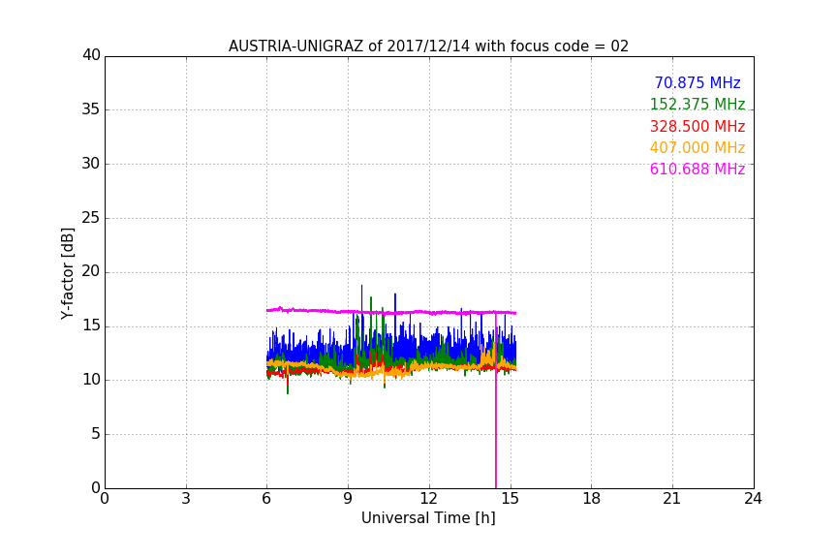Click the x-axis tick label 9

(x=348, y=499)
